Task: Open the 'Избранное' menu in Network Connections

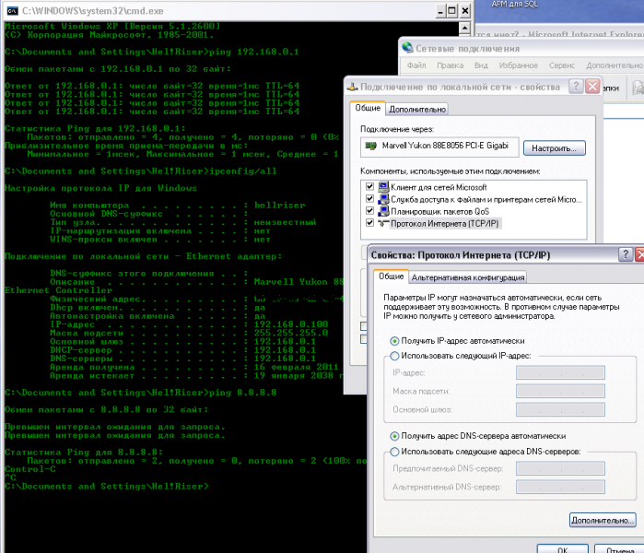Action: pyautogui.click(x=519, y=65)
